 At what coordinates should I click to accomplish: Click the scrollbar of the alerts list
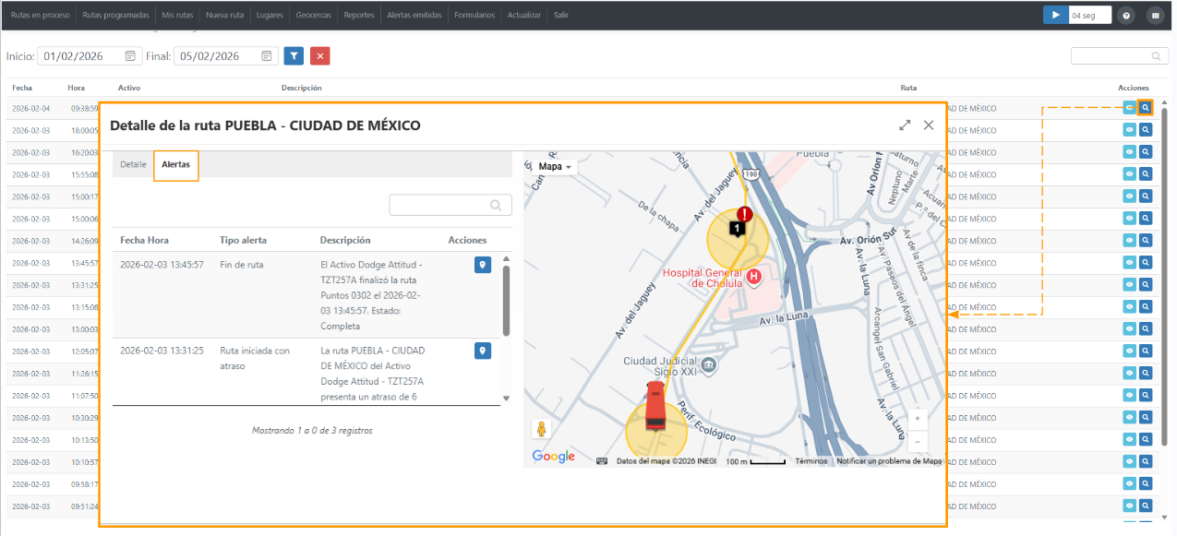506,301
